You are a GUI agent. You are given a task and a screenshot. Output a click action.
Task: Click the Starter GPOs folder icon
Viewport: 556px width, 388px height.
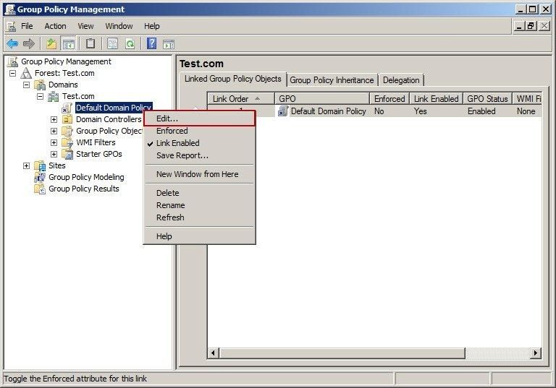click(x=67, y=155)
